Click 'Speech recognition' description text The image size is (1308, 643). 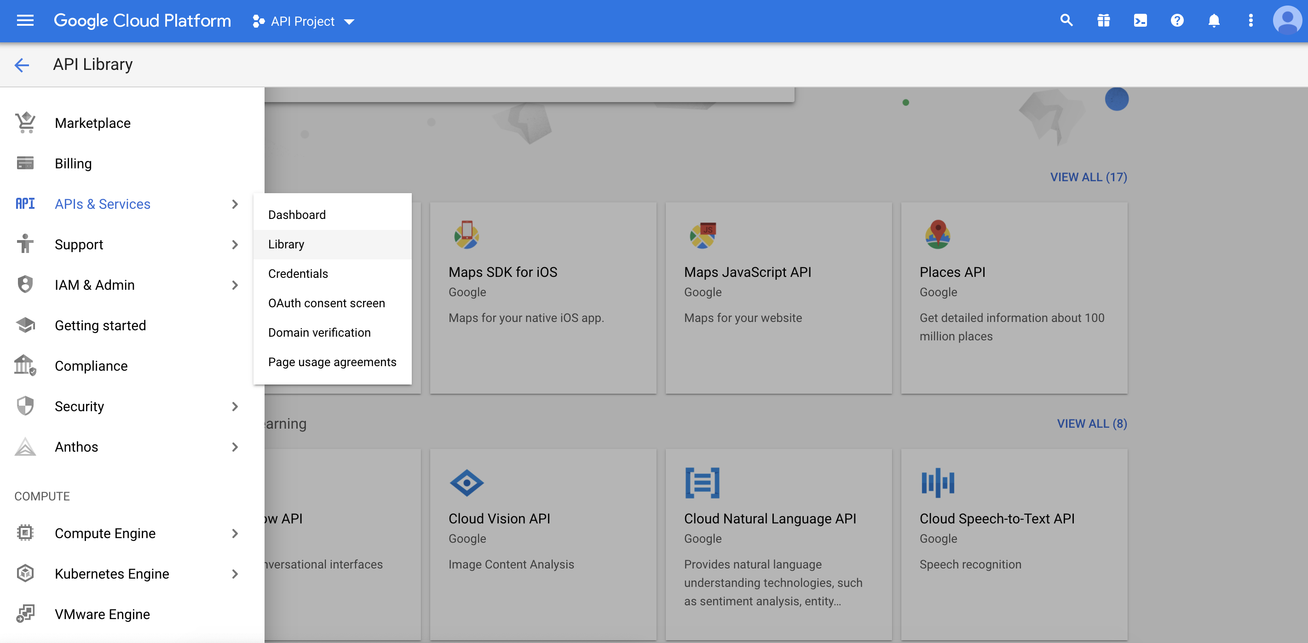pyautogui.click(x=970, y=564)
